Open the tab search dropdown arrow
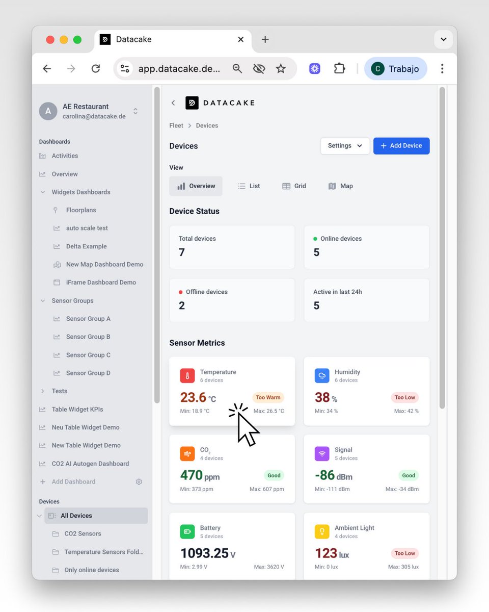The image size is (489, 612). coord(443,39)
